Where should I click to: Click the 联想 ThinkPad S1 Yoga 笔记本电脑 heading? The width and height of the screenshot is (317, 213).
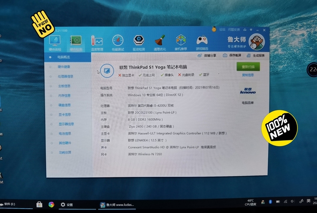pyautogui.click(x=153, y=67)
